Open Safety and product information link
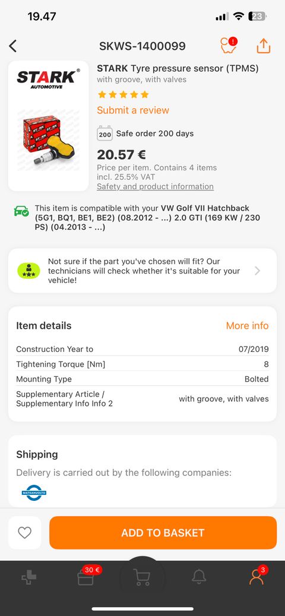The width and height of the screenshot is (285, 616). click(156, 186)
